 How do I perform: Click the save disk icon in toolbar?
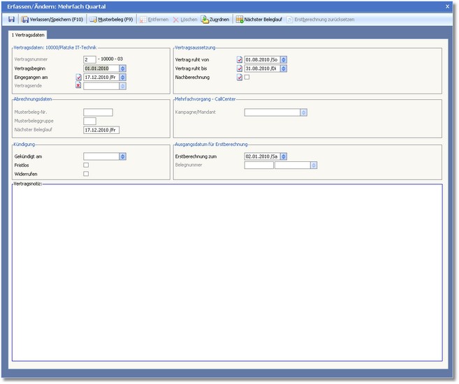[11, 20]
